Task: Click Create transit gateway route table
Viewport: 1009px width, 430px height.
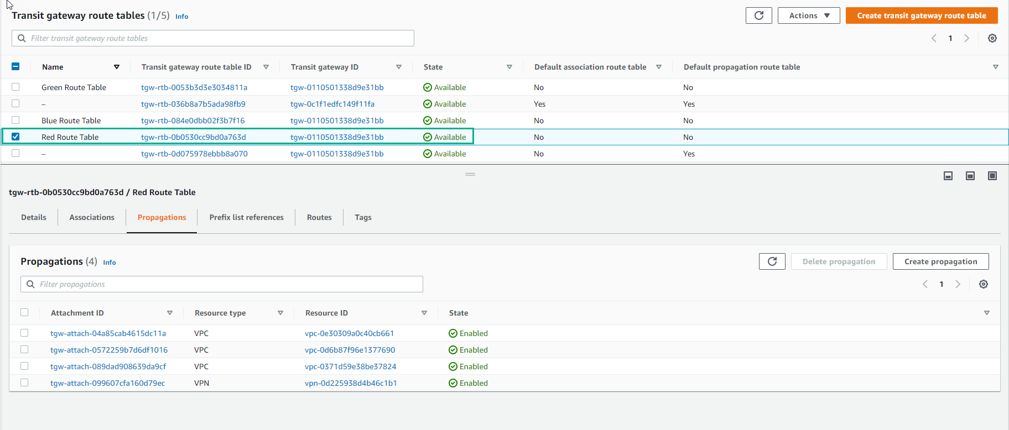Action: click(x=922, y=15)
